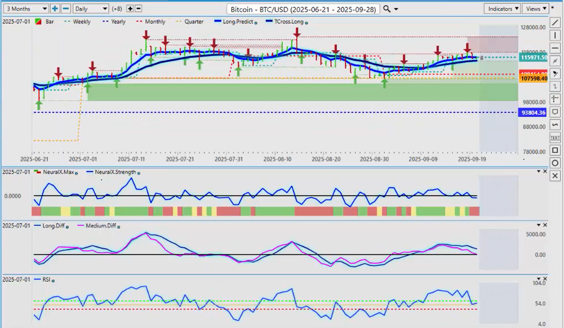Image resolution: width=564 pixels, height=328 pixels.
Task: Toggle the TCross.Long legend label
Action: (289, 21)
